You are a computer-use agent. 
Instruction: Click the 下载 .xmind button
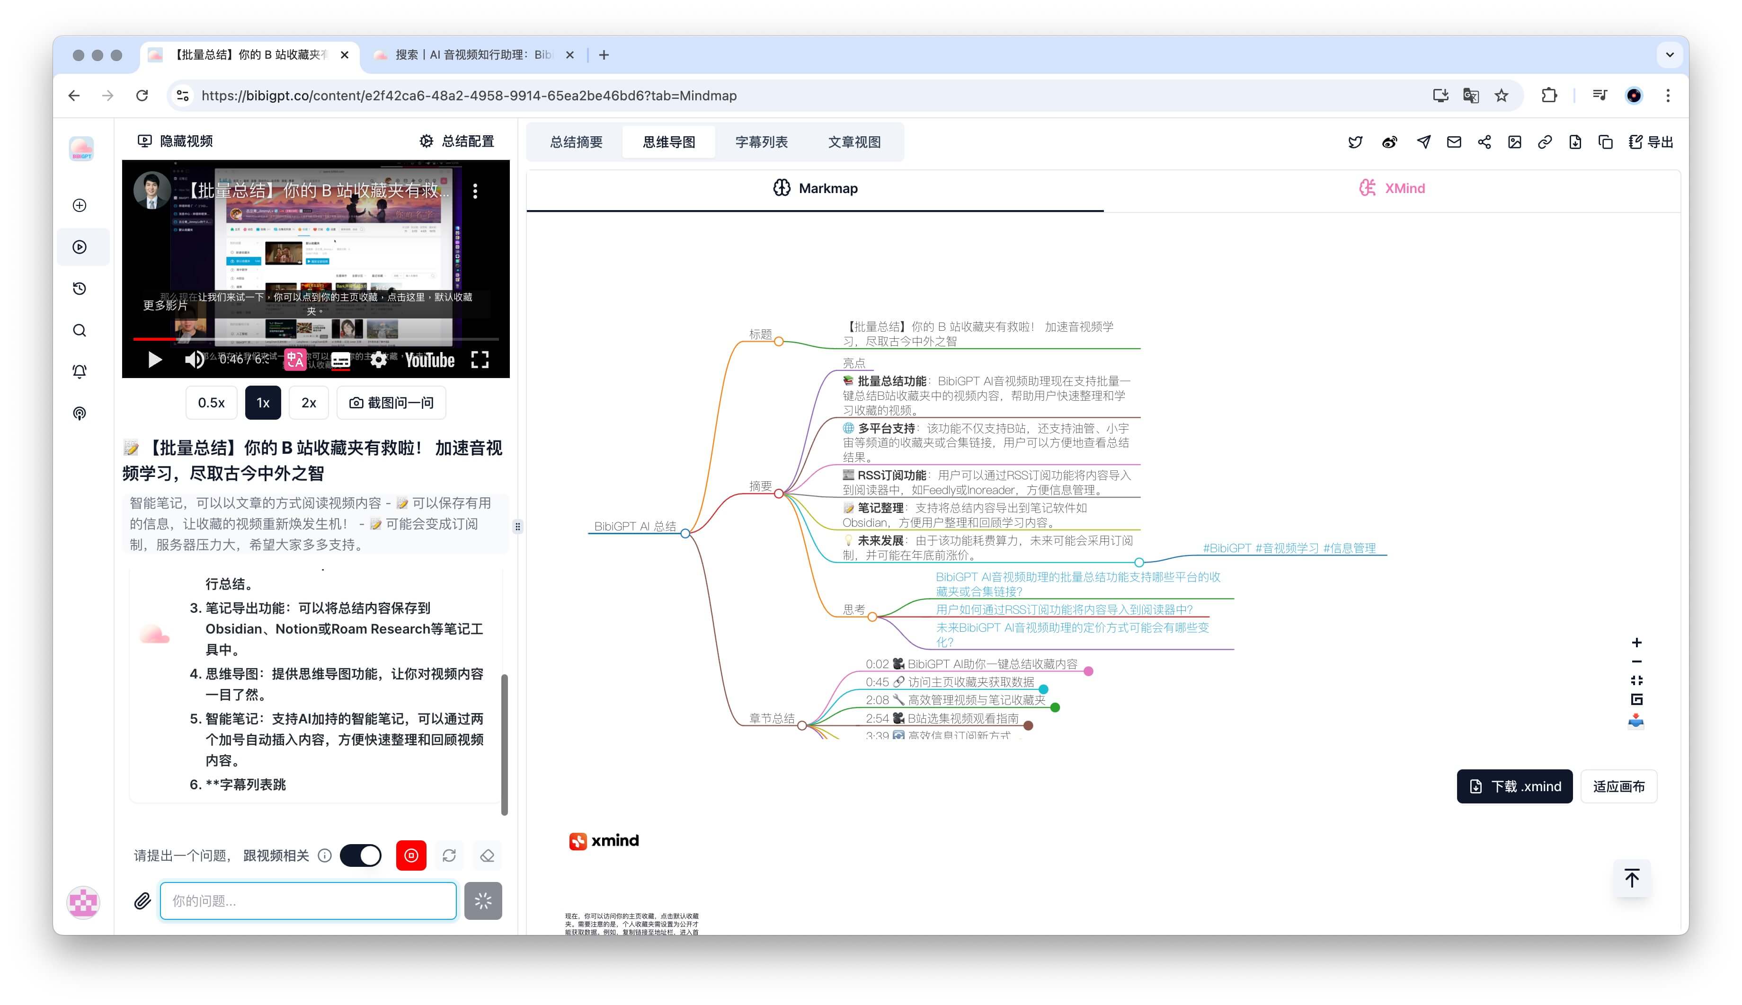pos(1514,786)
